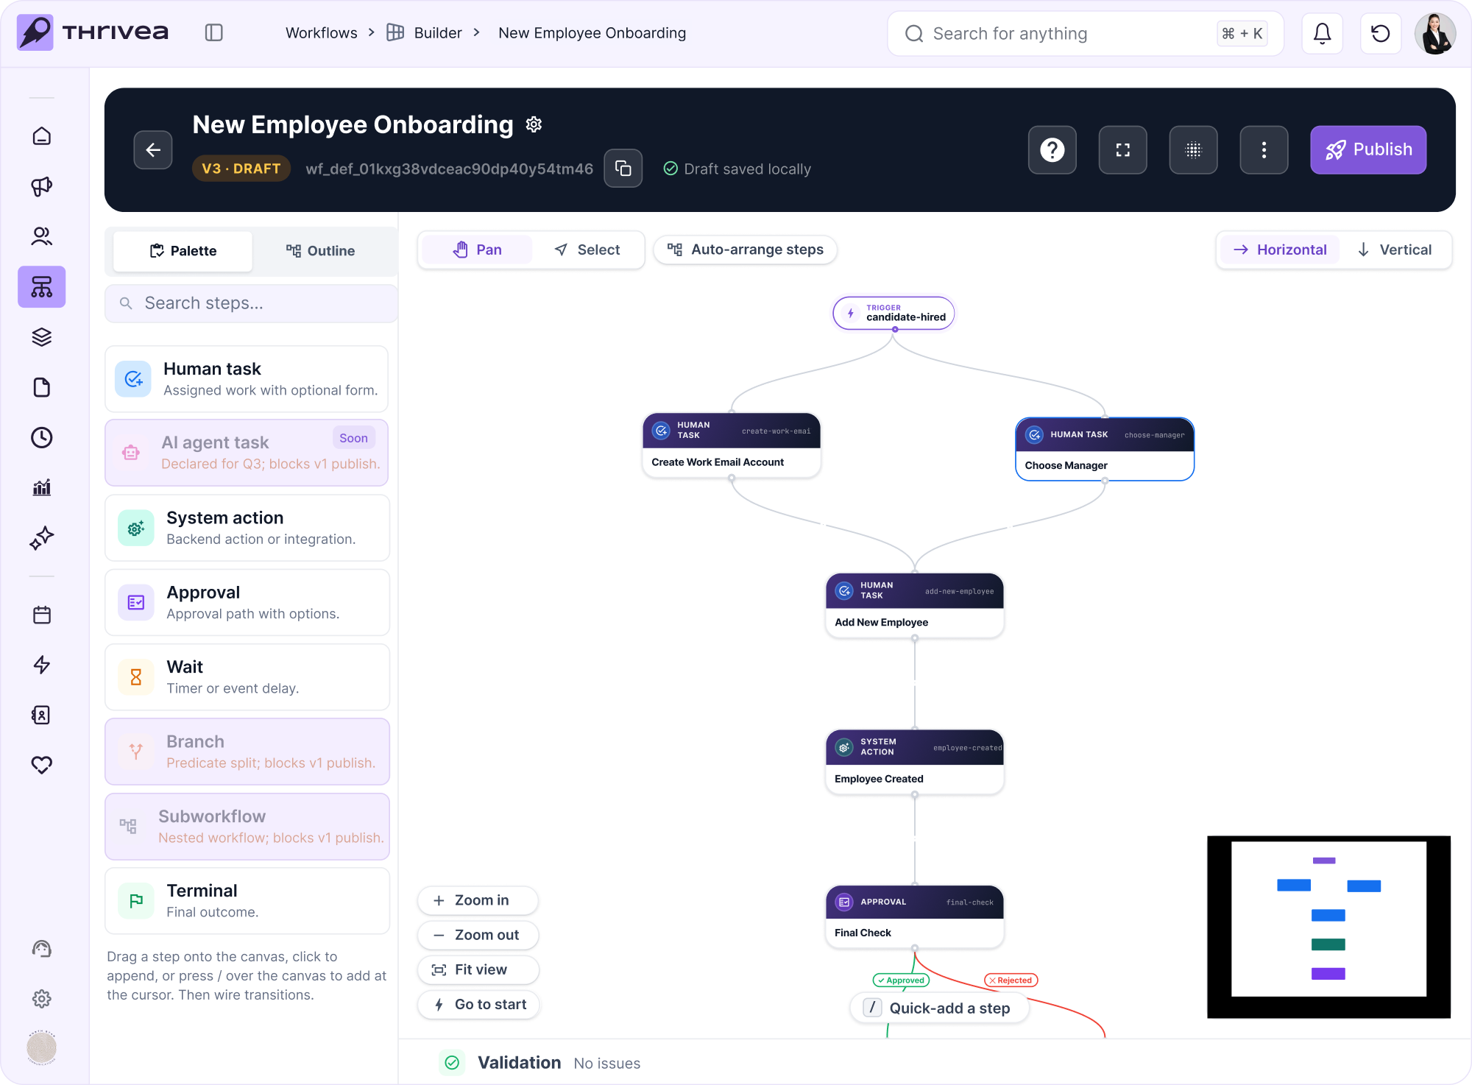Select the Create Work Email Account node
Viewport: 1472px width, 1085px height.
732,445
